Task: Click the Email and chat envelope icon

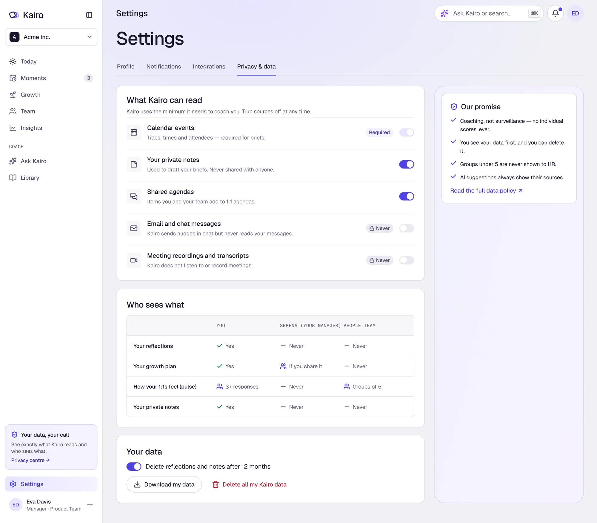Action: coord(134,228)
